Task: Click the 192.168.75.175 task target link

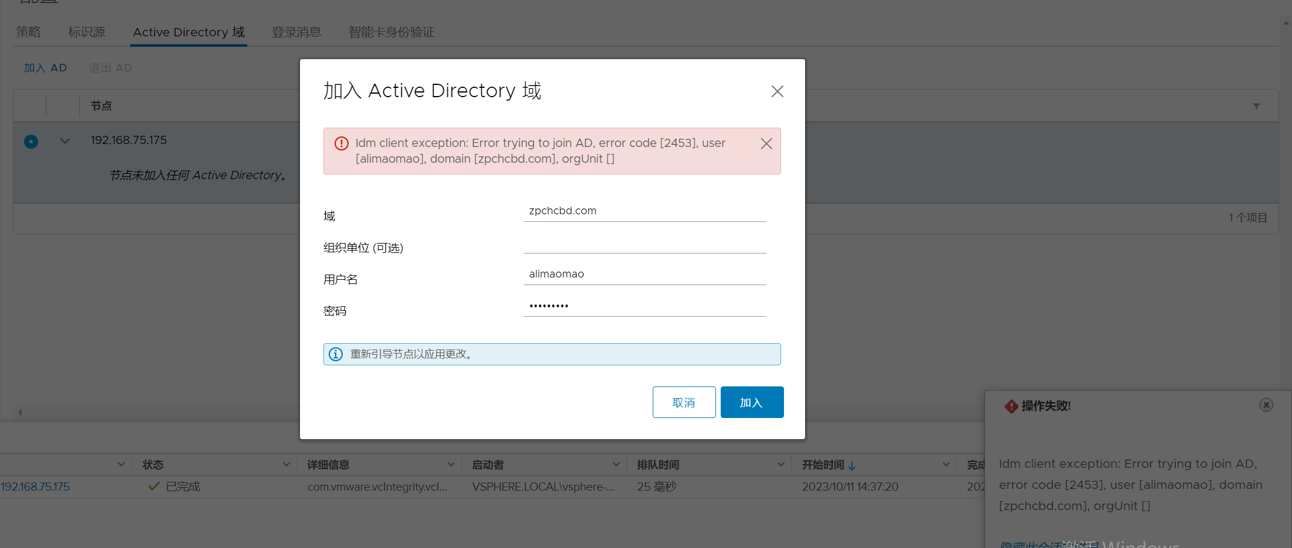Action: point(35,487)
